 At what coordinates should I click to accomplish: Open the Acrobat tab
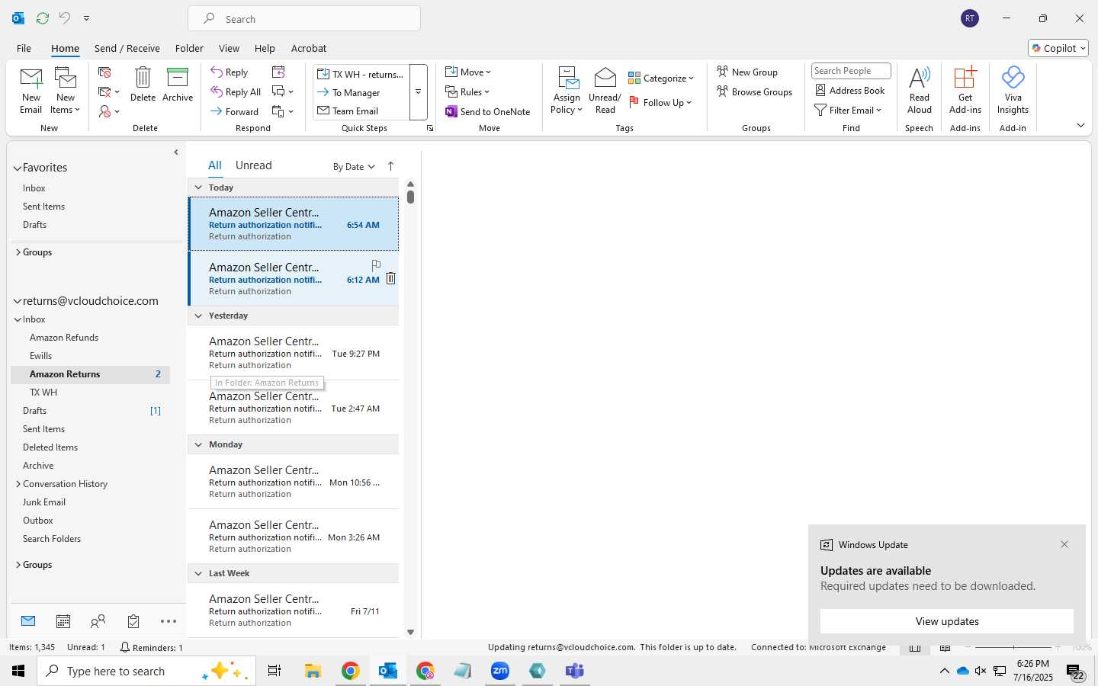tap(309, 48)
